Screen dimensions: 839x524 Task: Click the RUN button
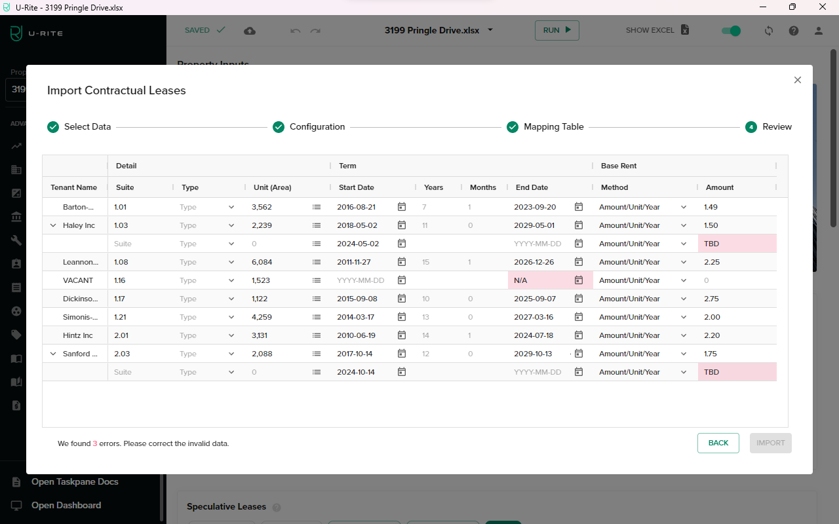pyautogui.click(x=556, y=30)
